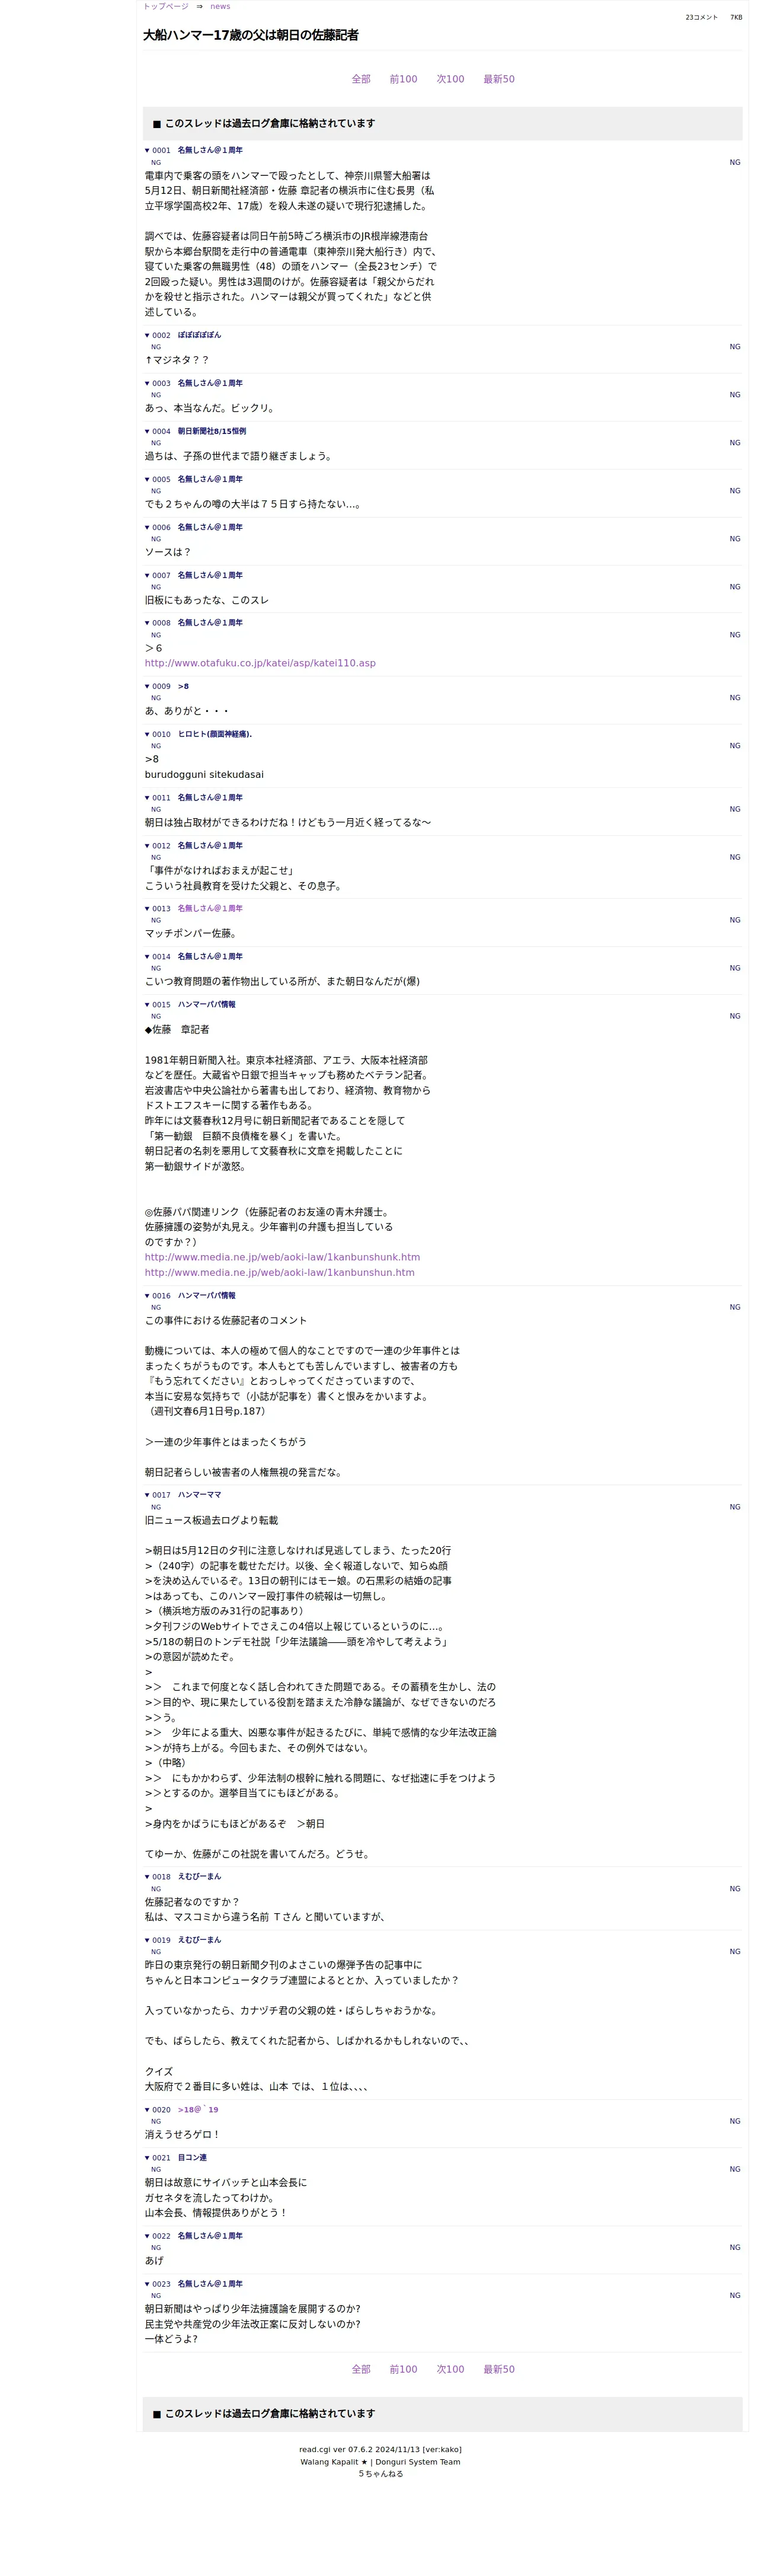Toggle right-aligned NG on post 0016
Screen dimensions: 761x2576
click(735, 1307)
